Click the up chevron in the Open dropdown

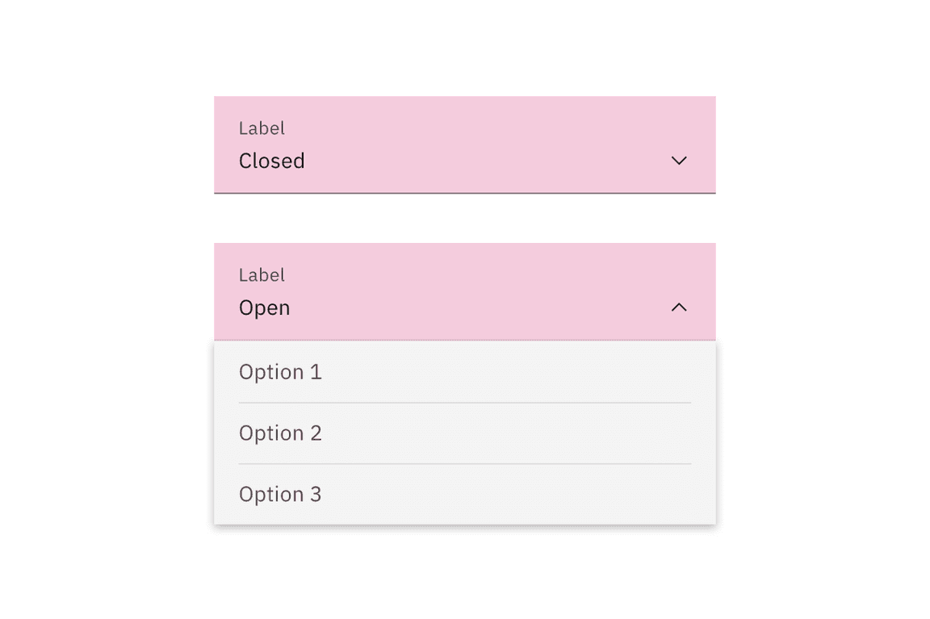pos(679,307)
